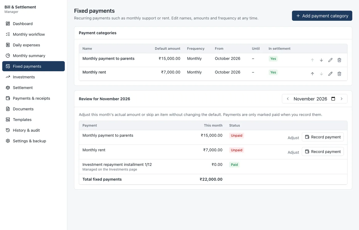The height and width of the screenshot is (230, 359).
Task: Go to Daily expenses
Action: pos(34,45)
